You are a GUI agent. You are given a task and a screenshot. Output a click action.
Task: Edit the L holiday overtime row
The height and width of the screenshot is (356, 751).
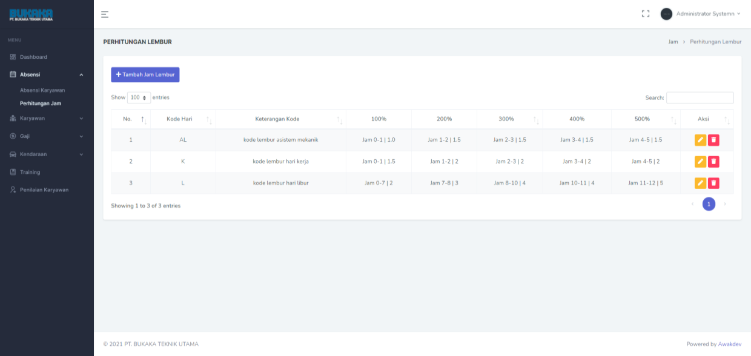coord(700,183)
